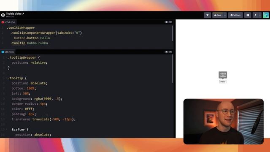Click '&:after {' line in CSS
Image resolution: width=270 pixels, height=152 pixels.
pyautogui.click(x=20, y=130)
